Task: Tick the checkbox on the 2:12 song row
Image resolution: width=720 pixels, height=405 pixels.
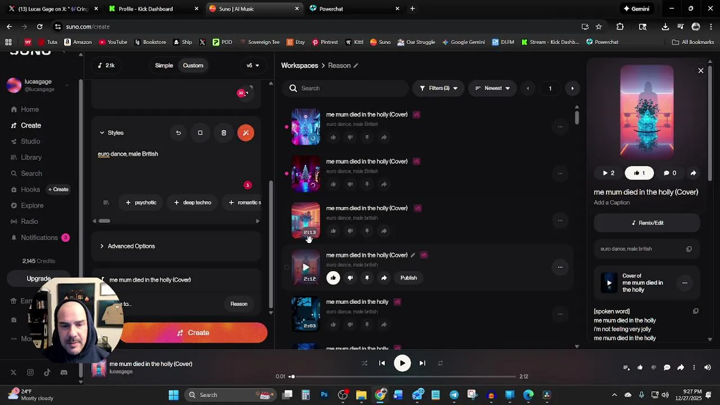Action: [286, 268]
